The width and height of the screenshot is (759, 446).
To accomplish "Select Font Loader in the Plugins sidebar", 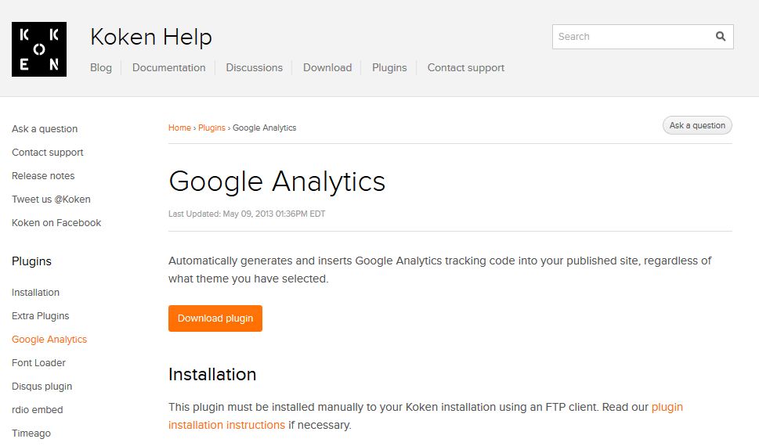I will [x=38, y=363].
